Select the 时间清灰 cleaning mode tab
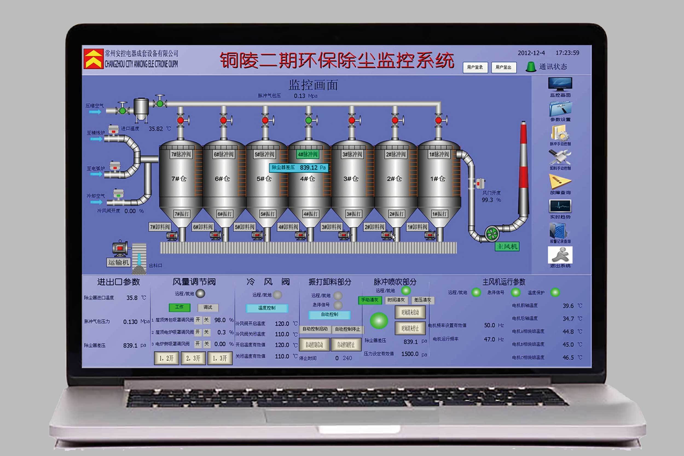The image size is (684, 456). point(396,300)
